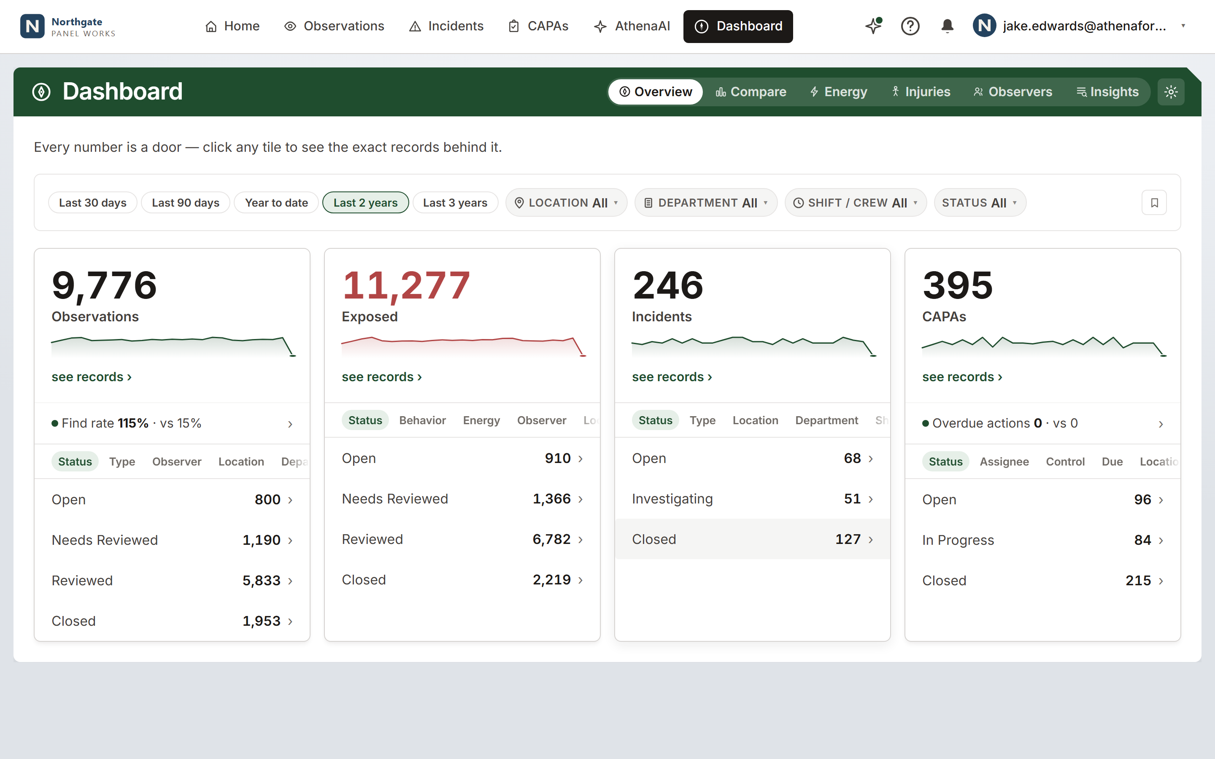Switch to the Injuries tab
Screen dimensions: 1215x759
pyautogui.click(x=921, y=92)
